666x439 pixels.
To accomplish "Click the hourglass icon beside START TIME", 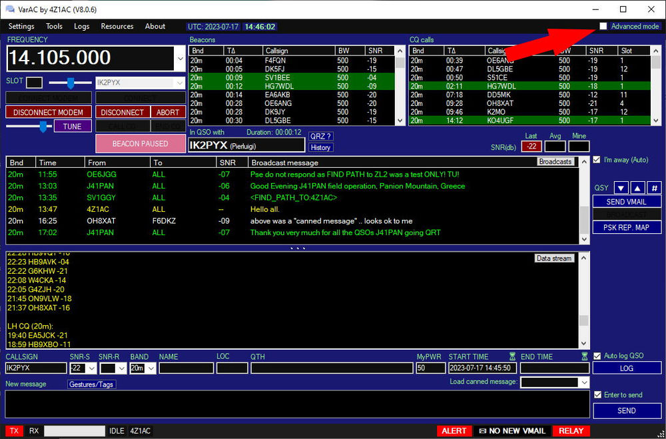I will point(513,356).
